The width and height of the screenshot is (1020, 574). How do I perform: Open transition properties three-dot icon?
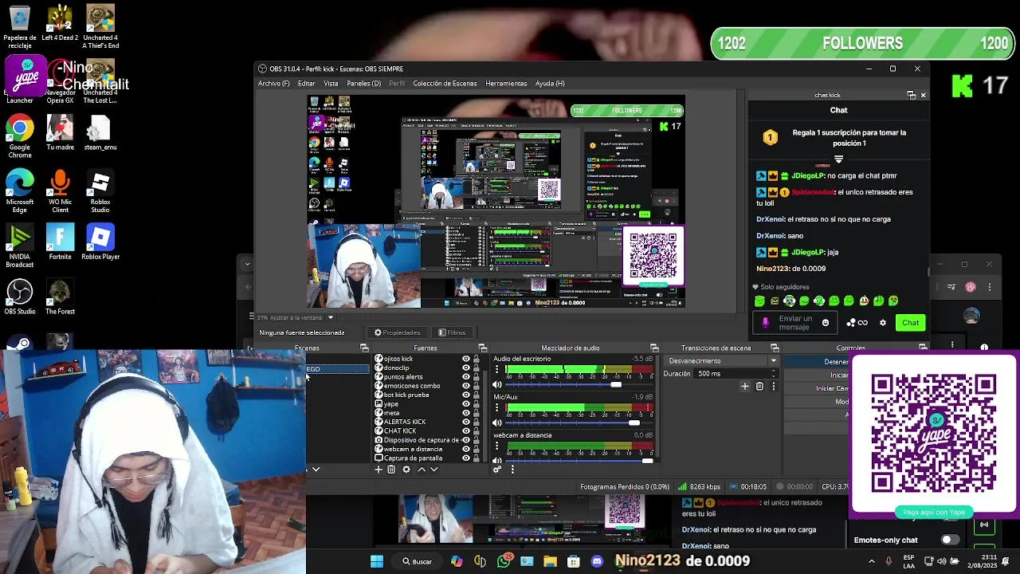(773, 387)
